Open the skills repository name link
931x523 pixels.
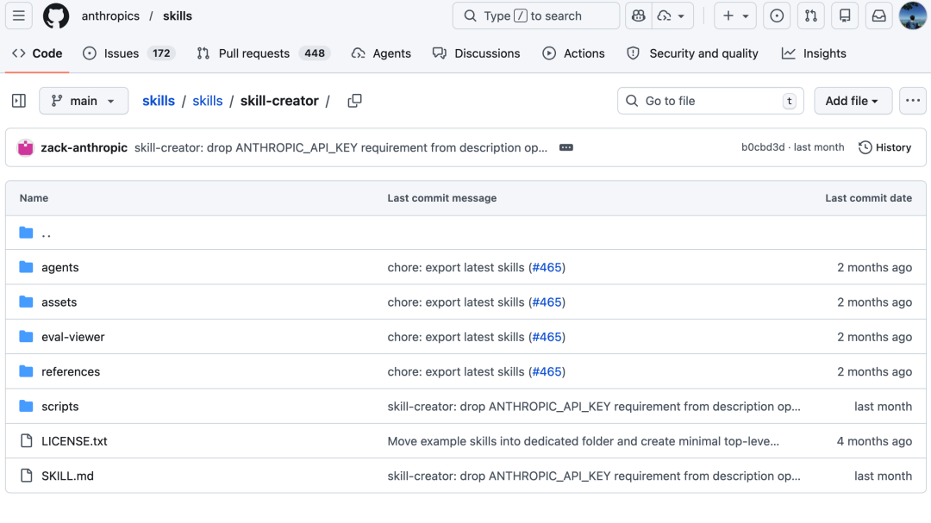click(x=178, y=16)
